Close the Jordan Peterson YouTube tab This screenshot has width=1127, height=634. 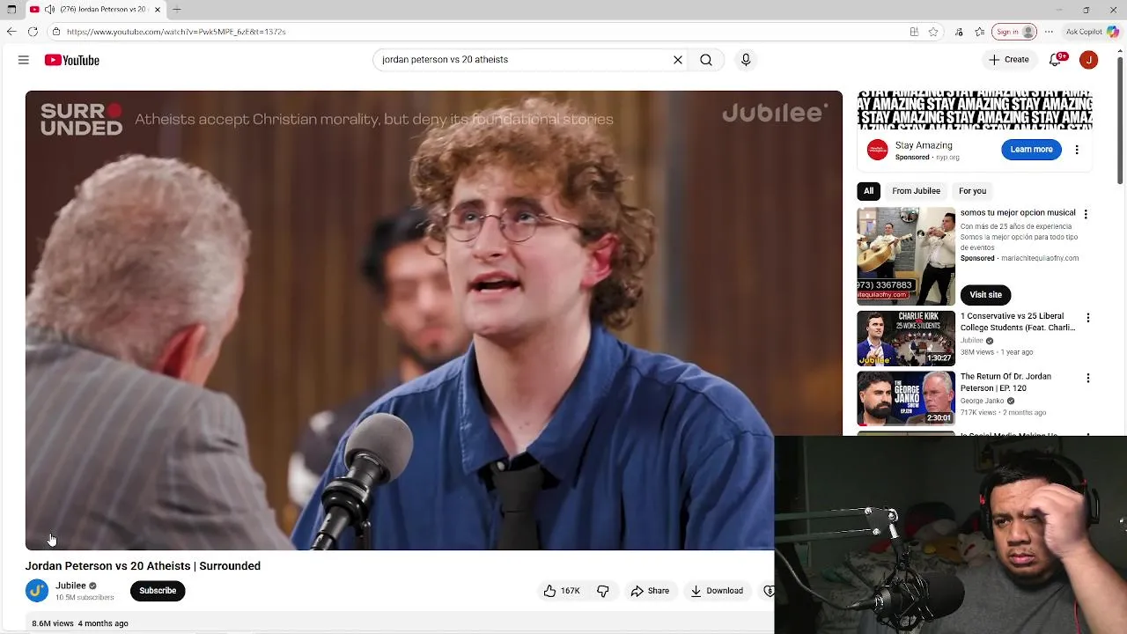158,10
